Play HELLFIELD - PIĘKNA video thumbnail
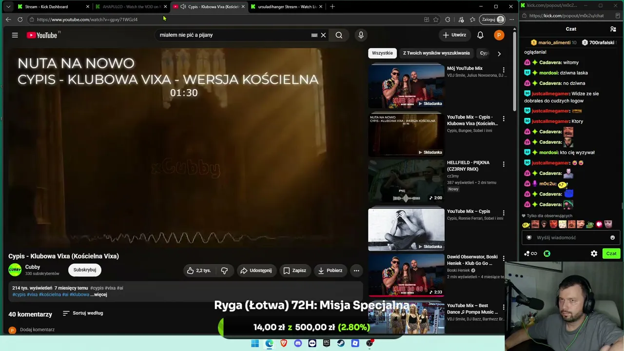This screenshot has width=624, height=351. click(406, 181)
